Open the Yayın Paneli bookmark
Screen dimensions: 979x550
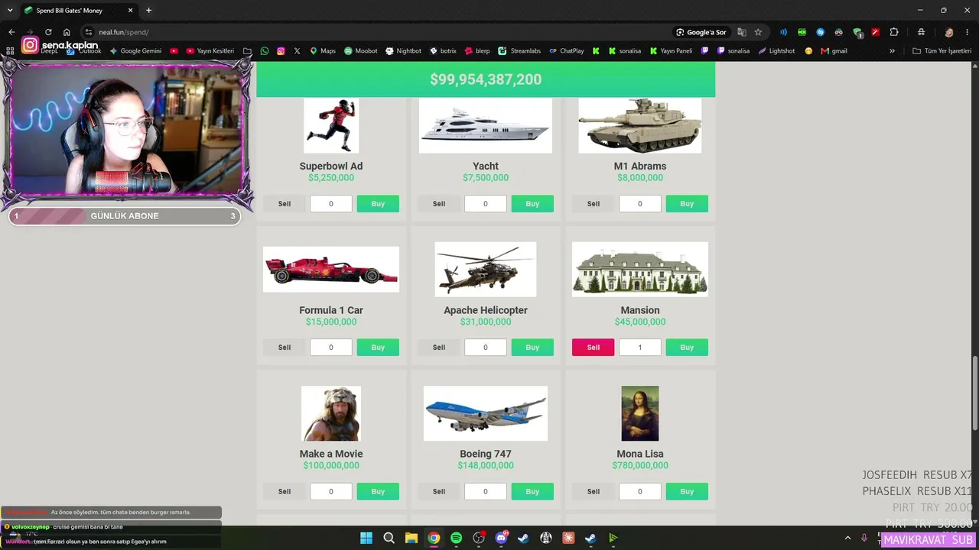point(670,51)
